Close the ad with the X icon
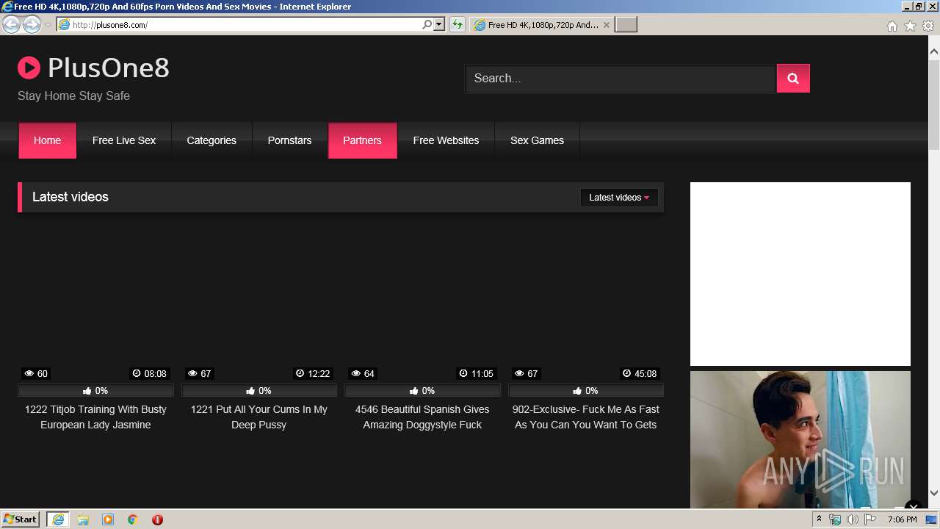 coord(913,506)
